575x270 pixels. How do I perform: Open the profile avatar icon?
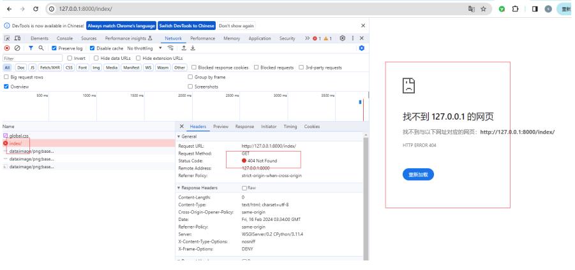(548, 9)
